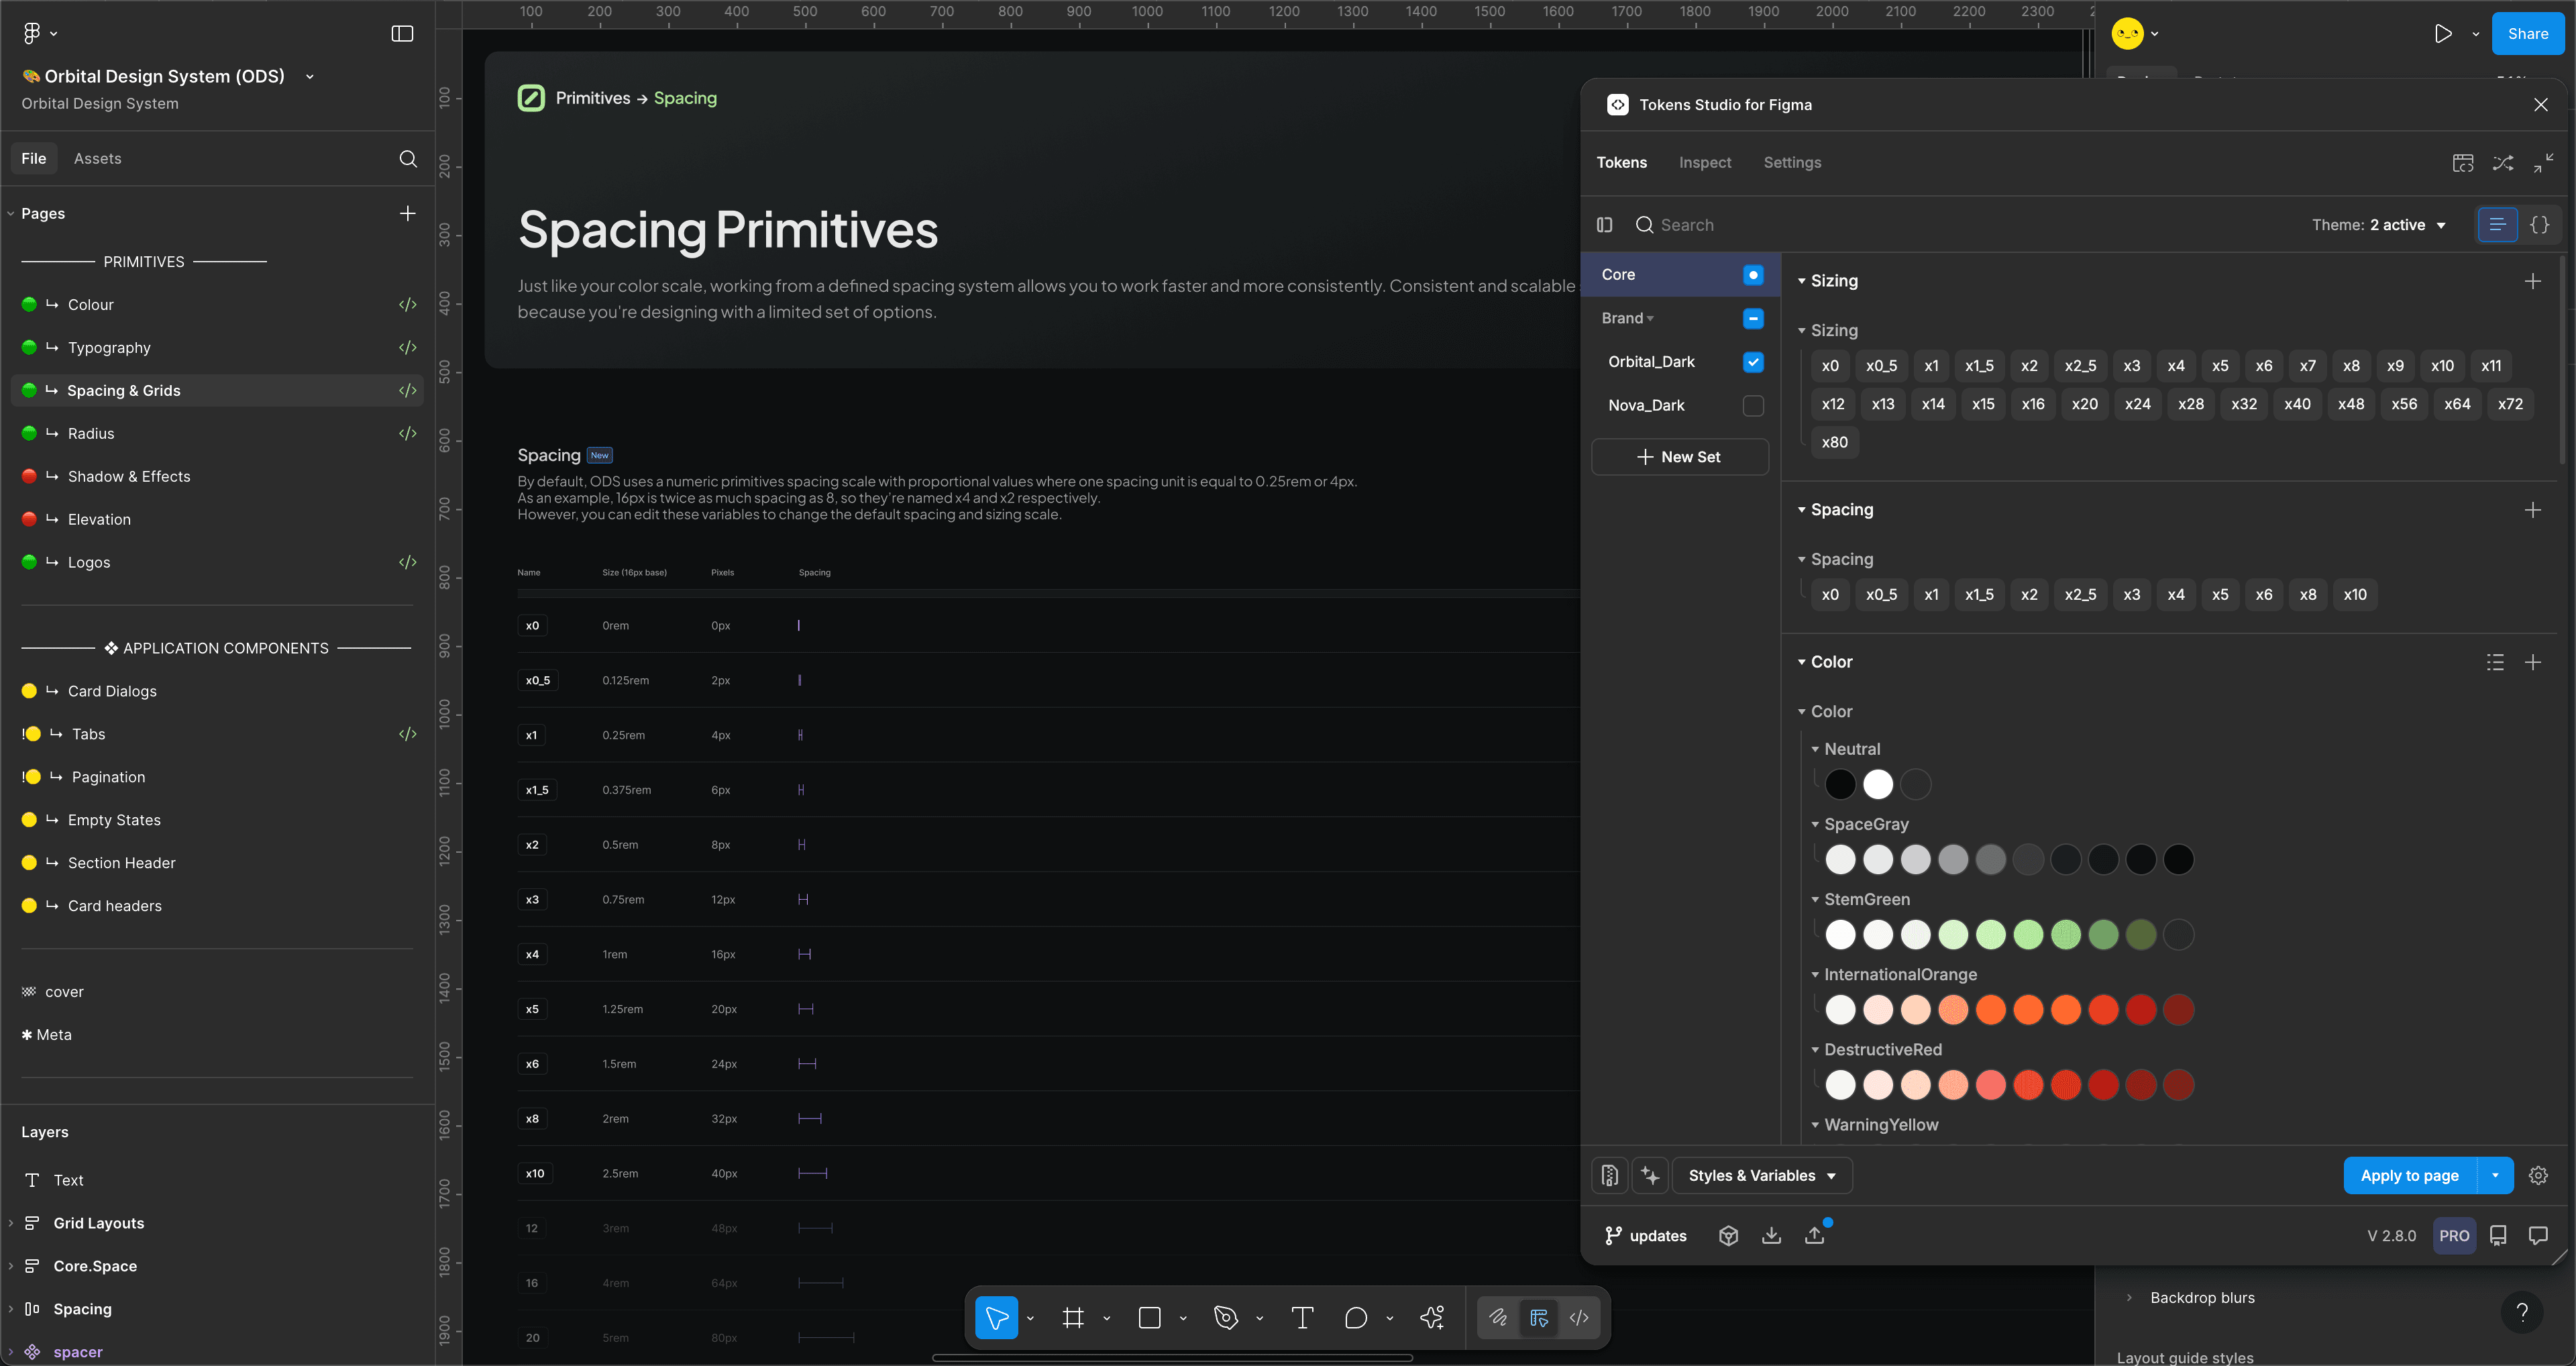Open the Theme 2 active dropdown
Screen dimensions: 2576x1366
(2379, 225)
